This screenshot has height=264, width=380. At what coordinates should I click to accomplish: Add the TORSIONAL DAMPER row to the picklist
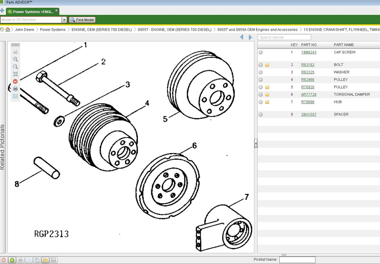(261, 95)
